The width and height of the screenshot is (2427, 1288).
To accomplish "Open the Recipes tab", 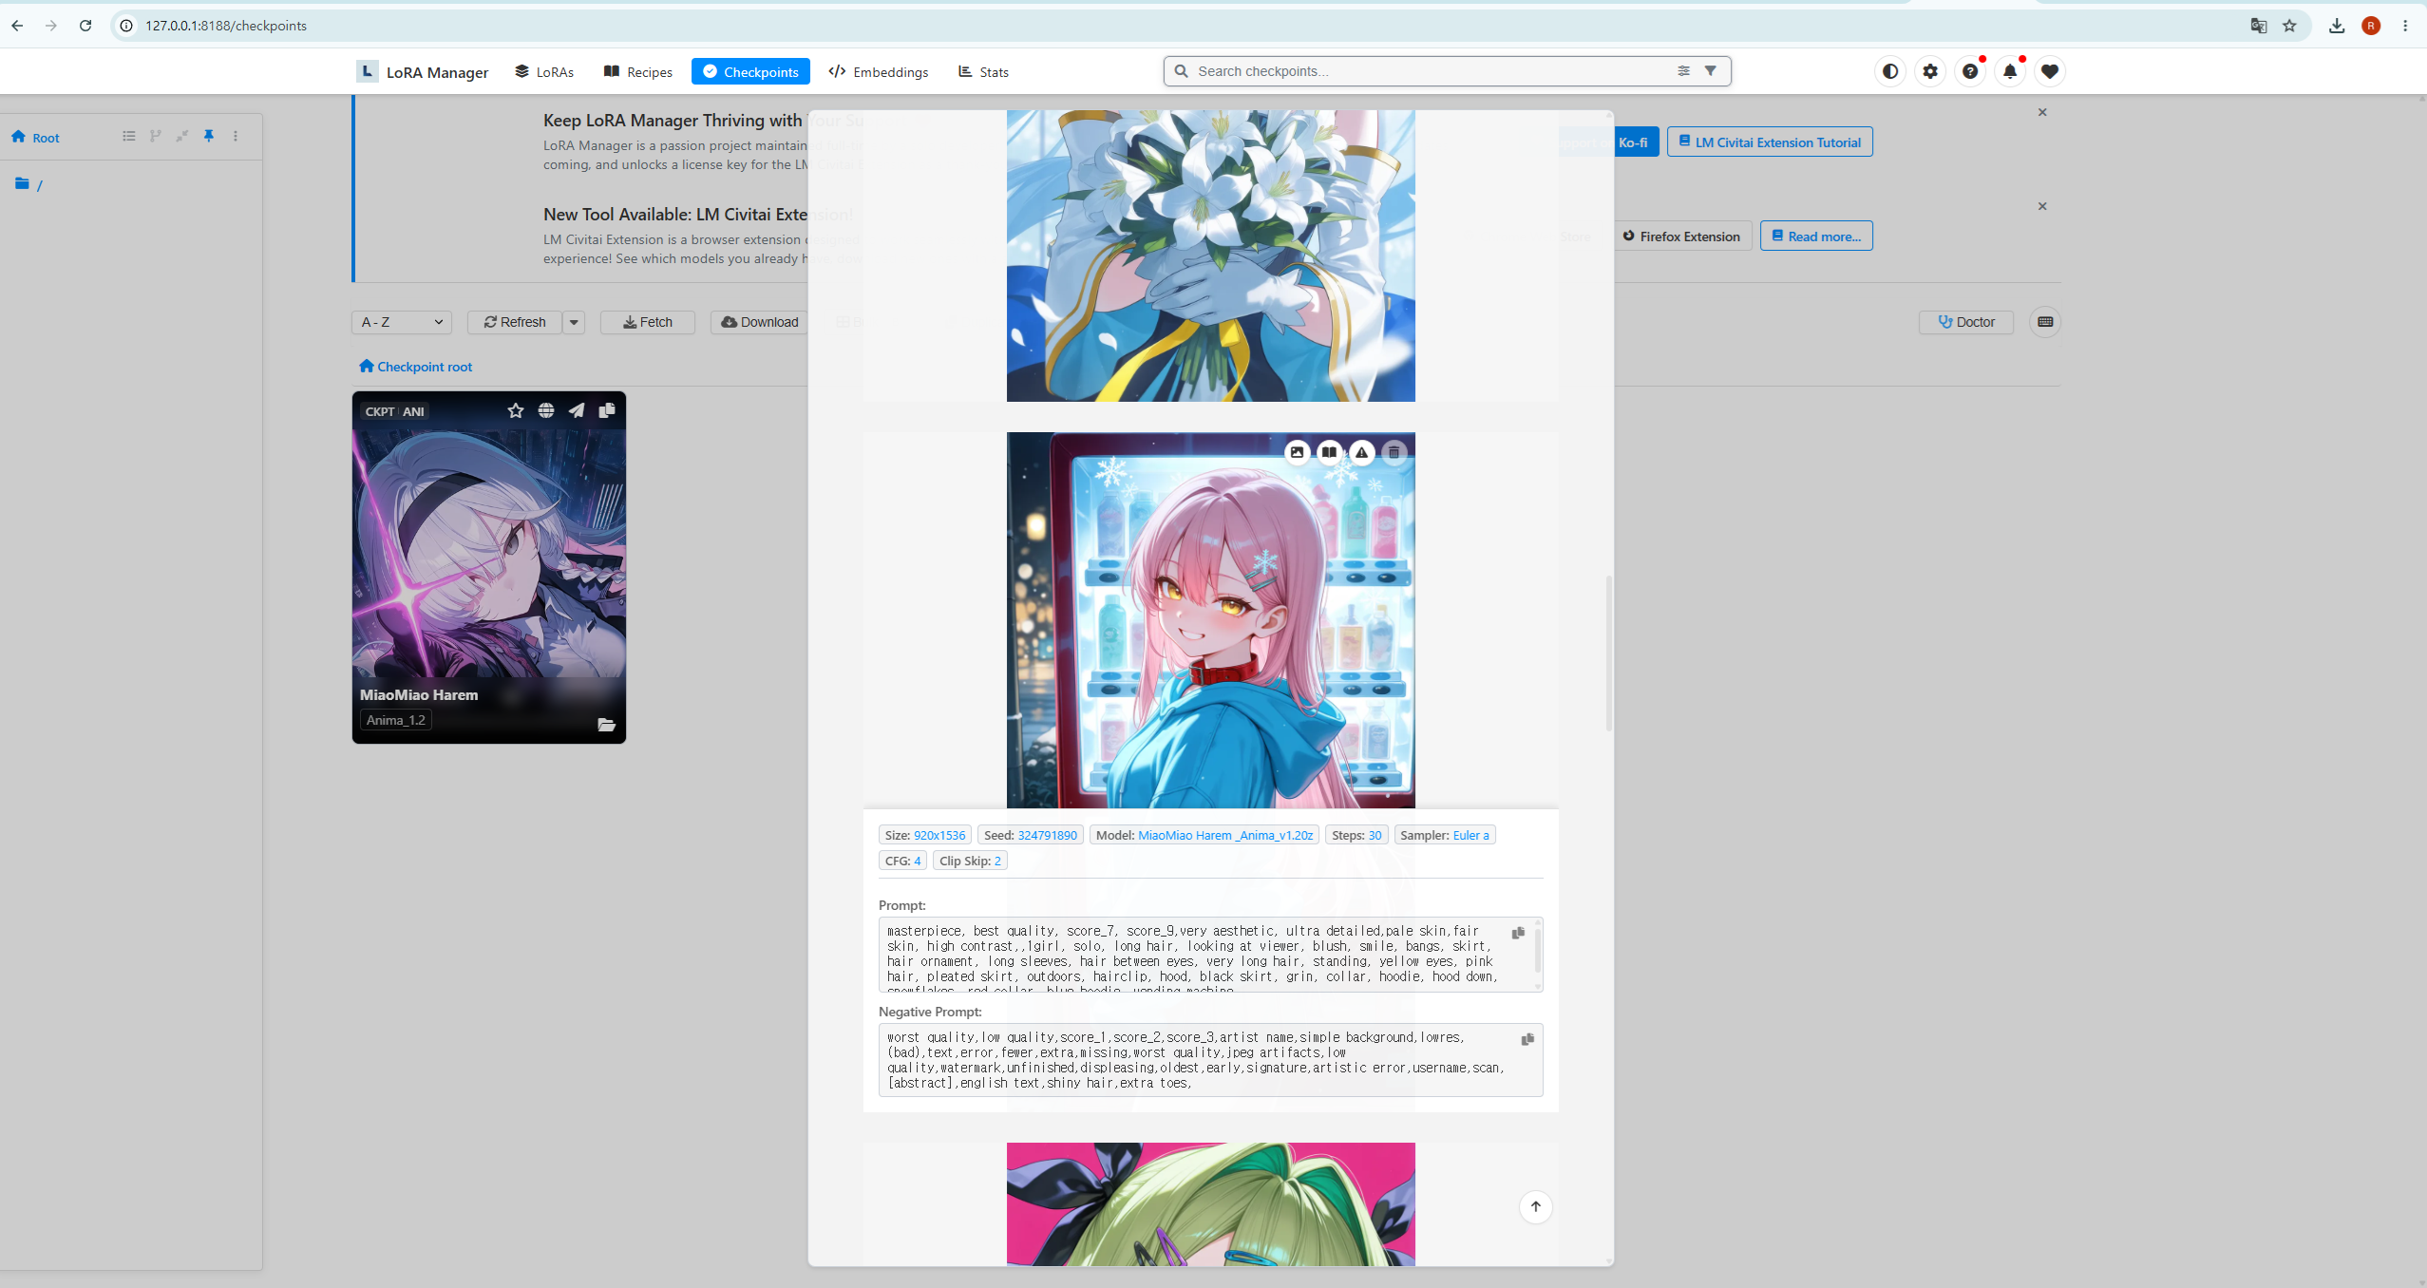I will click(x=638, y=72).
